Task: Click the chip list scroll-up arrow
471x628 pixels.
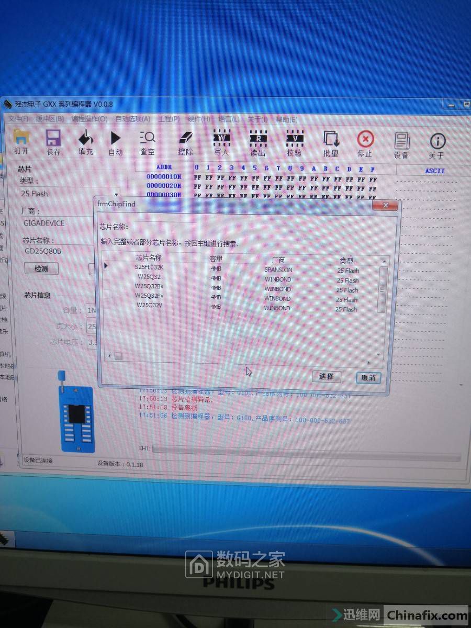Action: 385,261
